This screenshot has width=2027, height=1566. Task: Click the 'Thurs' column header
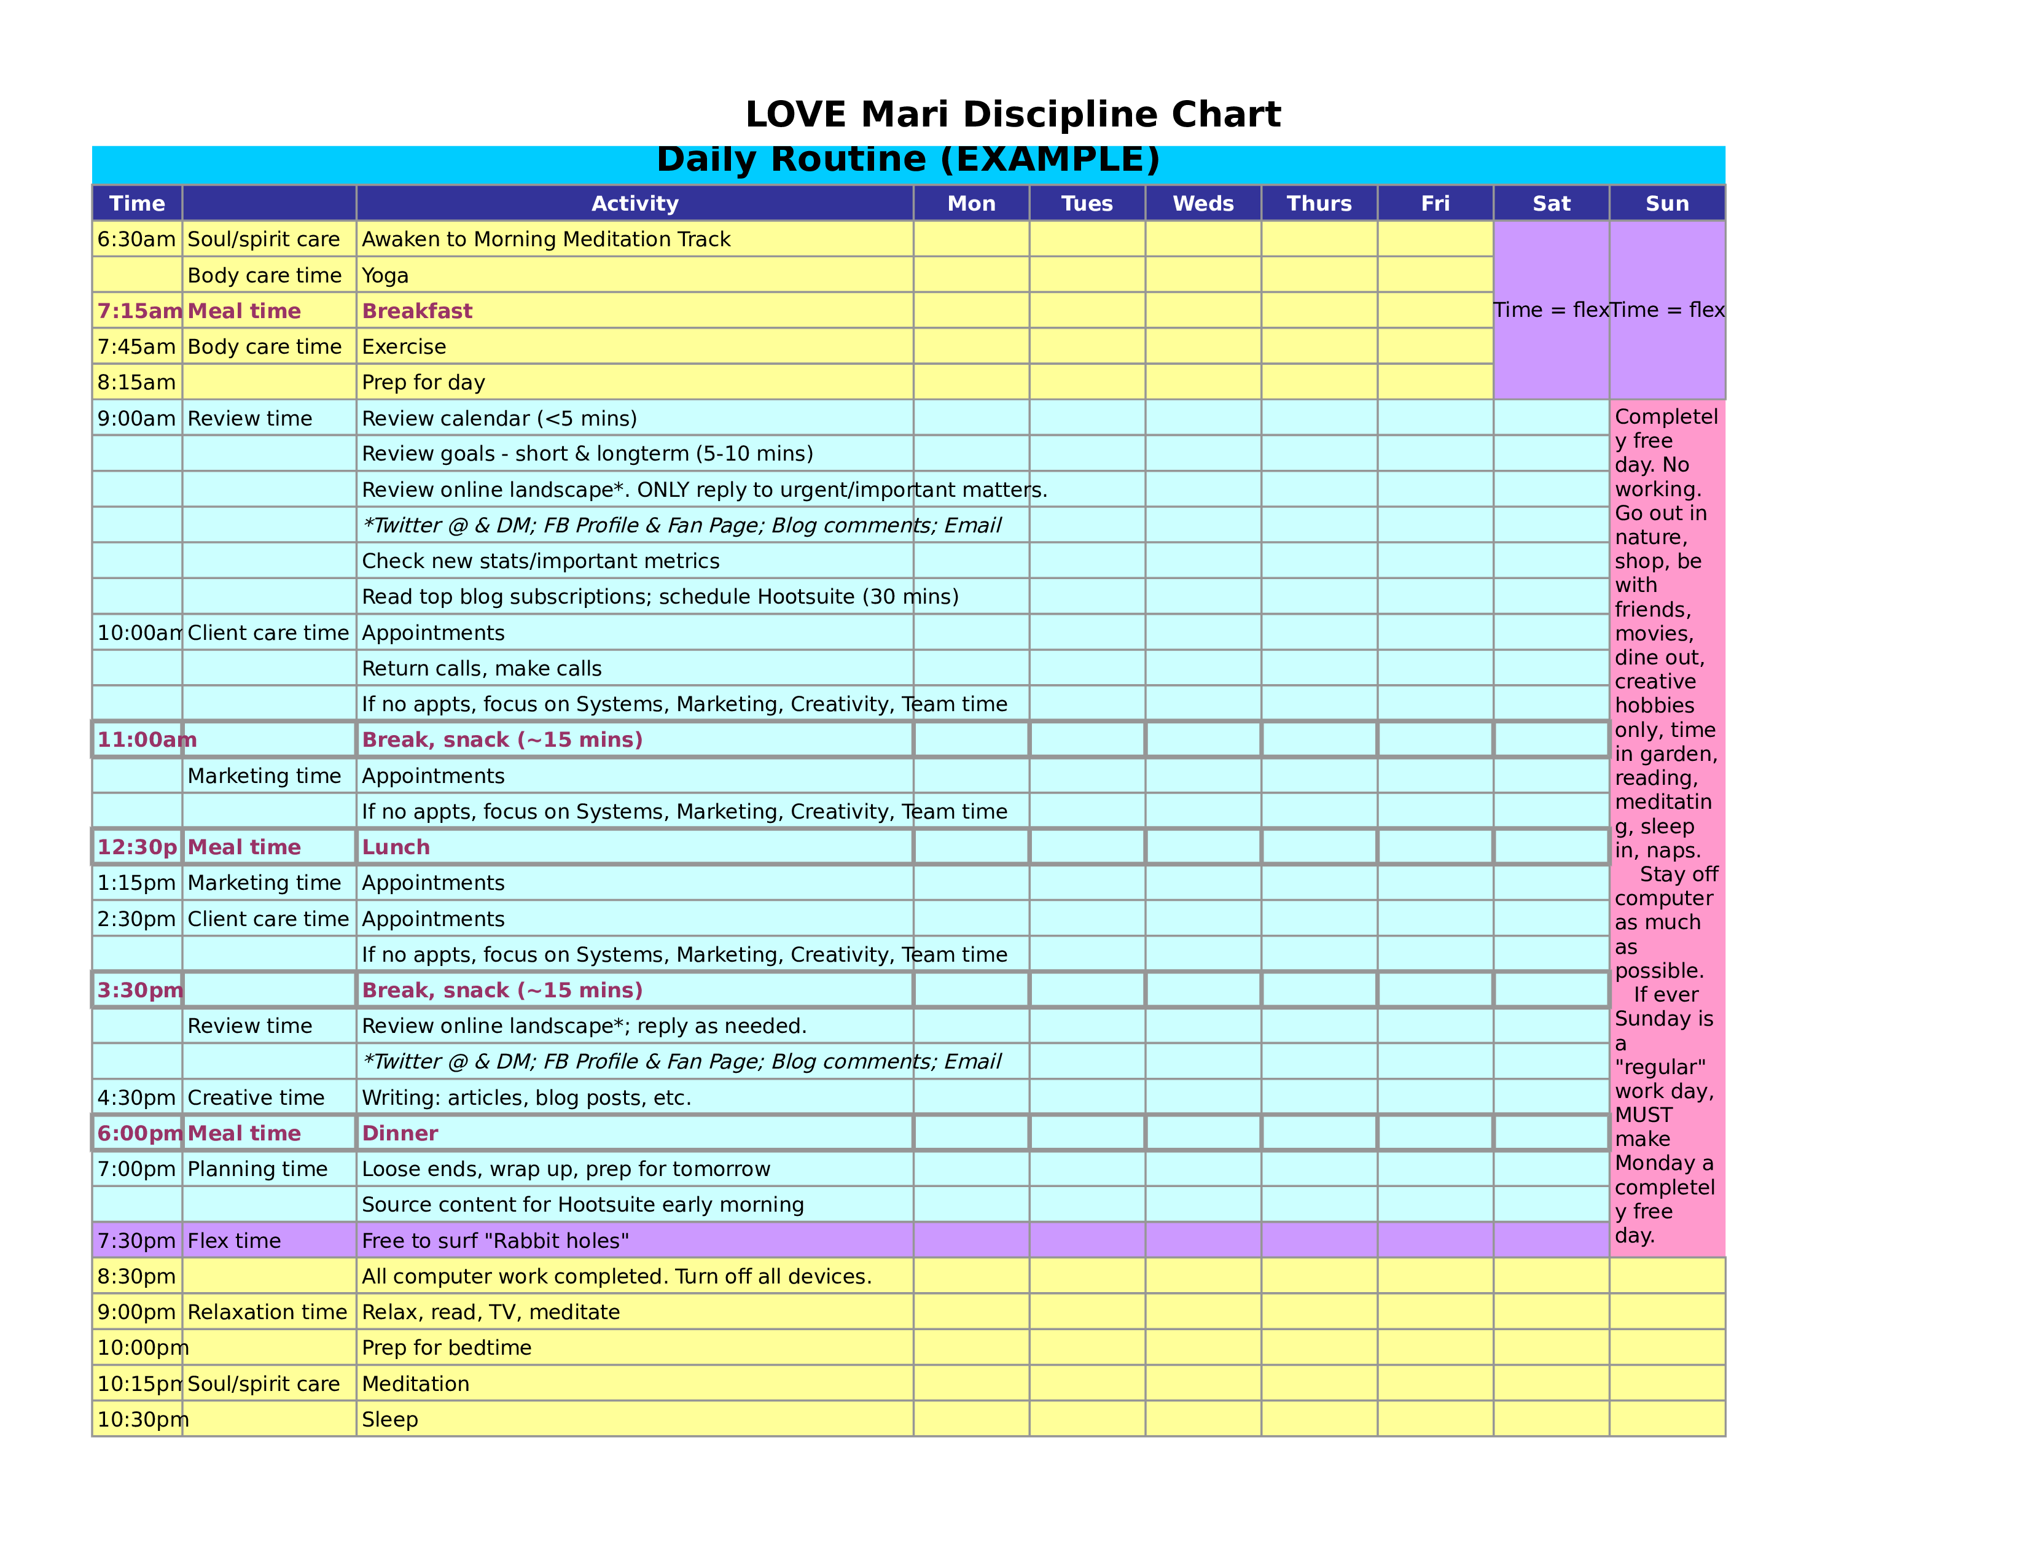[x=1316, y=204]
